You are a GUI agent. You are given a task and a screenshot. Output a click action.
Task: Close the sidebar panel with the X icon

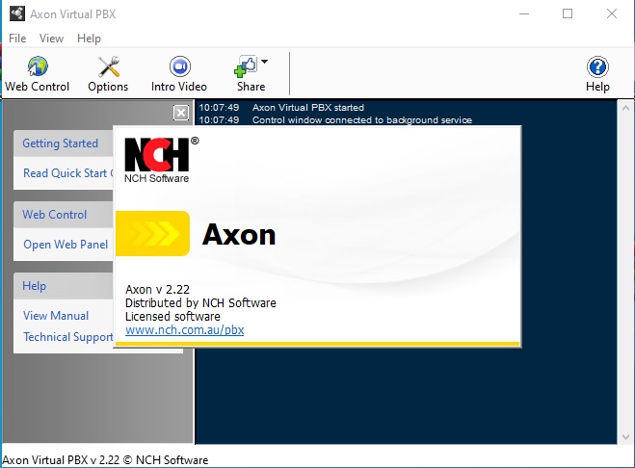coord(181,113)
